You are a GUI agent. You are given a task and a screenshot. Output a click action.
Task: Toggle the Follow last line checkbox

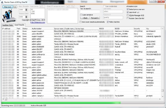coord(108,22)
